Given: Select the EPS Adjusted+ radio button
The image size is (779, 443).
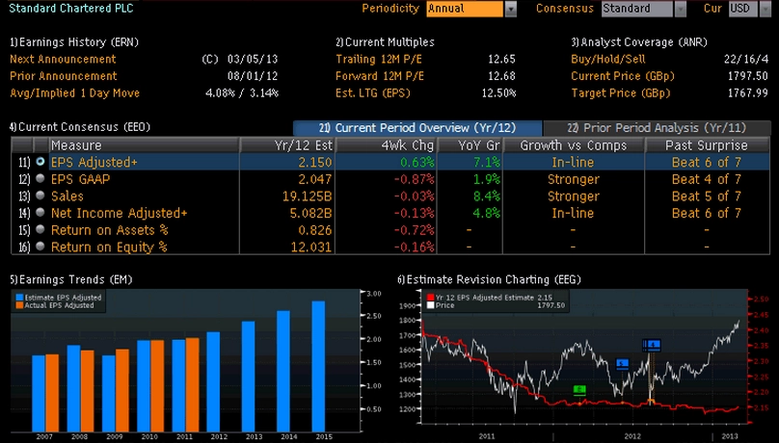Looking at the screenshot, I should (40, 162).
